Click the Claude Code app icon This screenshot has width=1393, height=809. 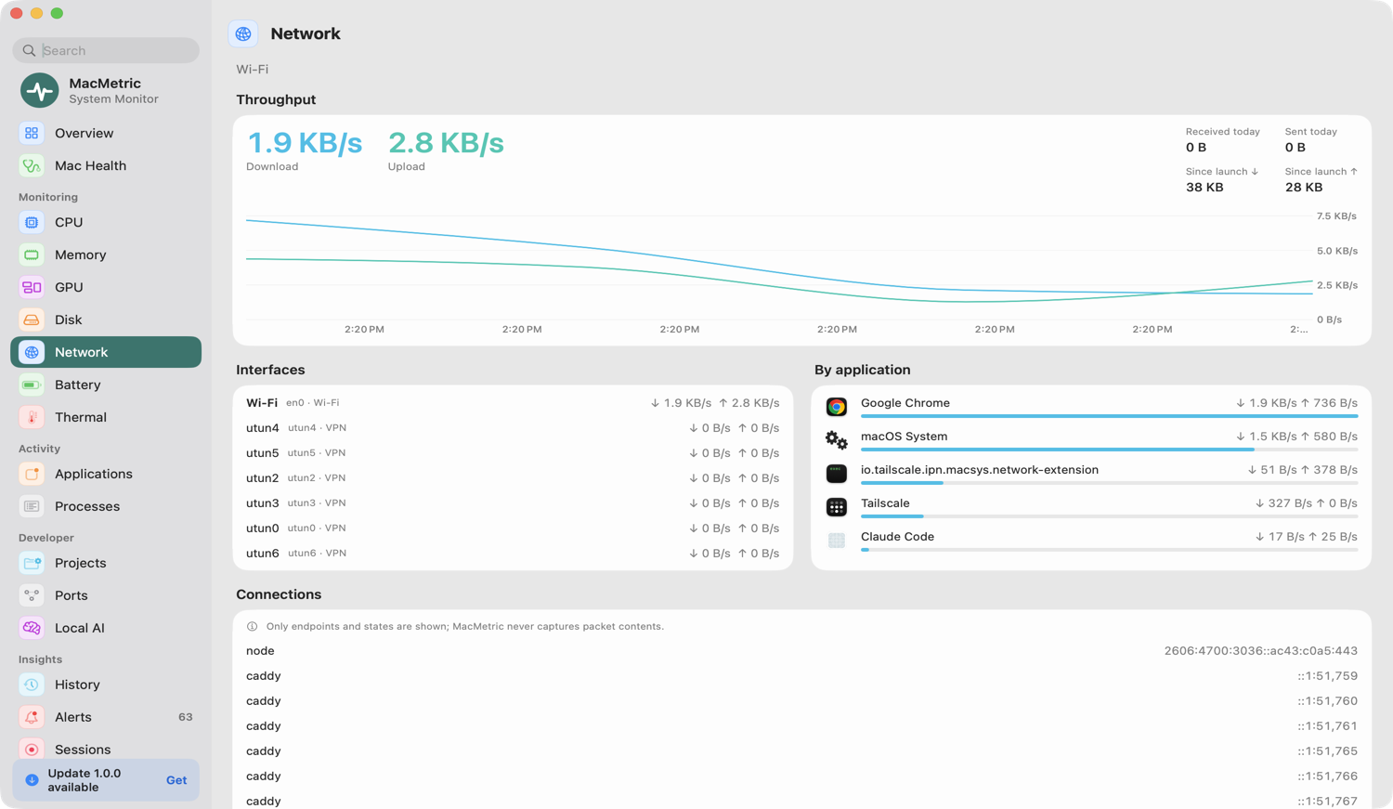[x=837, y=541]
